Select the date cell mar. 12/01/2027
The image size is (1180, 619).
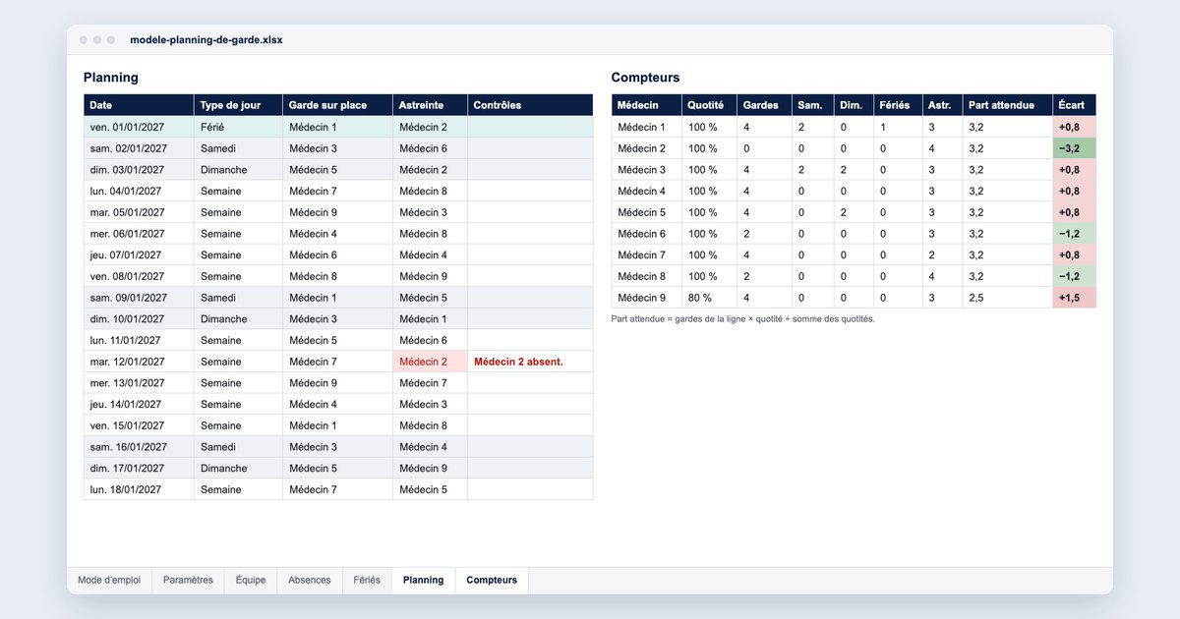pos(139,362)
